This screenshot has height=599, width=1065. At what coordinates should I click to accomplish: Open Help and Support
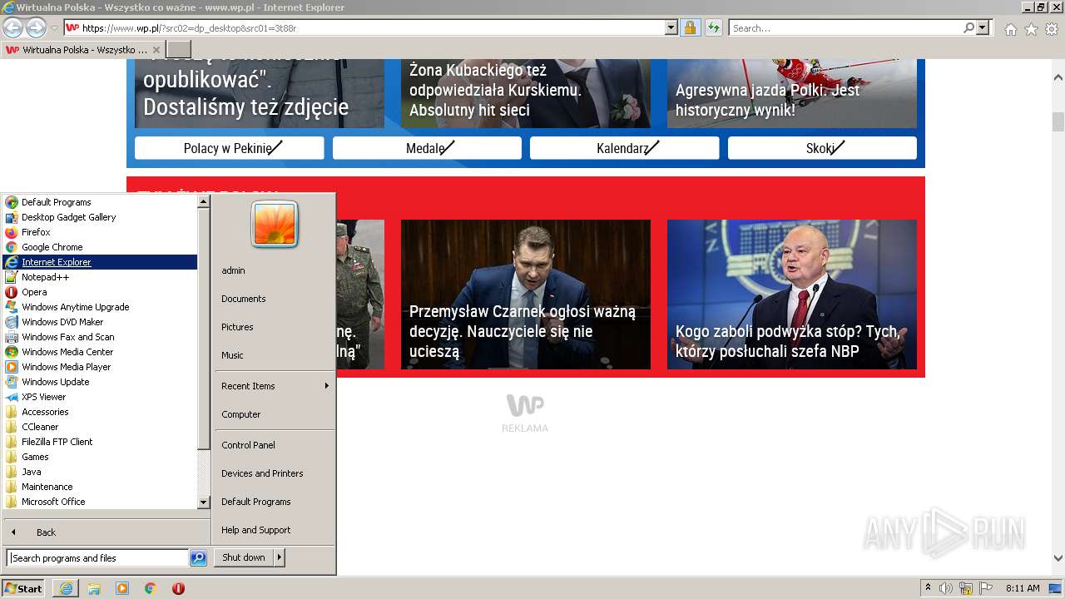click(256, 530)
